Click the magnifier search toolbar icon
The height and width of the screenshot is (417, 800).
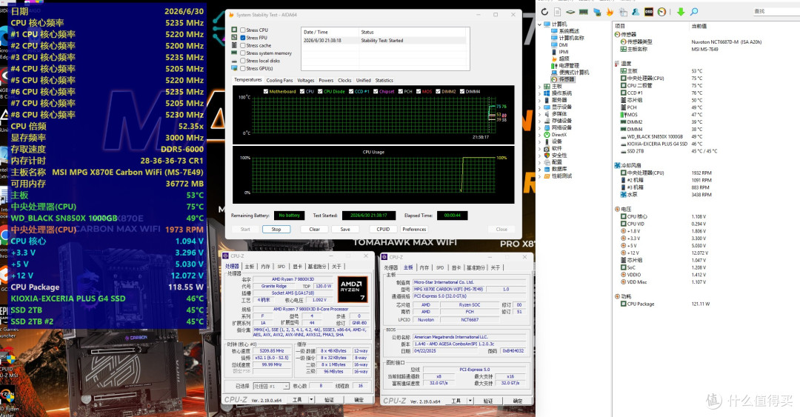[x=694, y=12]
